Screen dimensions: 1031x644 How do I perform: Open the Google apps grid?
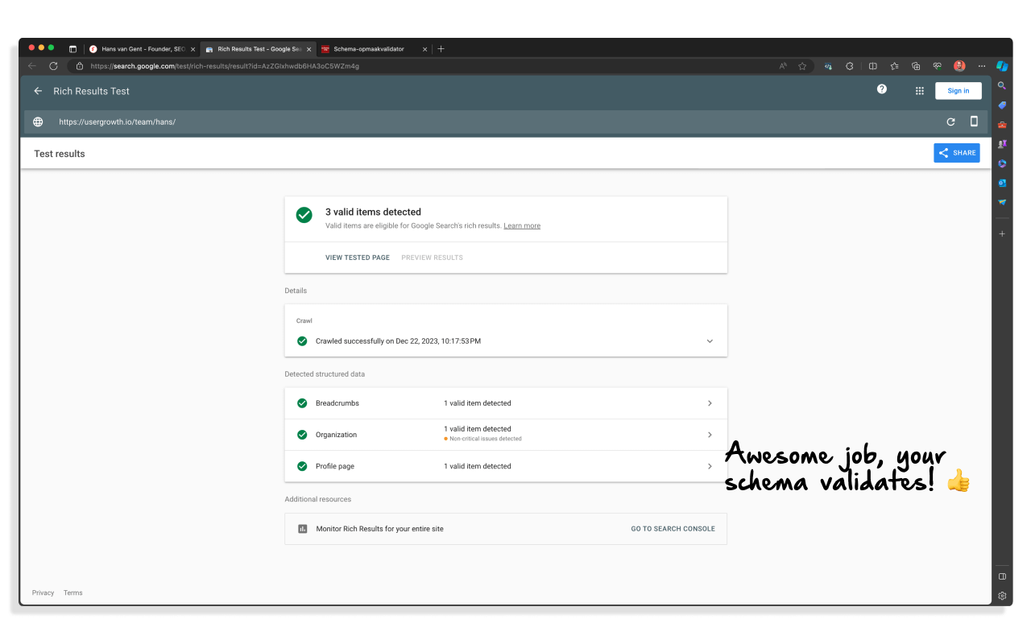pyautogui.click(x=920, y=91)
